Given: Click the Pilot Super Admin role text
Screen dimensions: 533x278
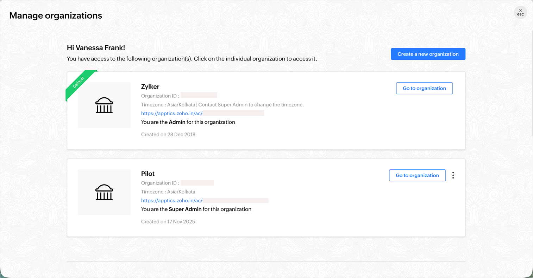Looking at the screenshot, I should [x=185, y=209].
